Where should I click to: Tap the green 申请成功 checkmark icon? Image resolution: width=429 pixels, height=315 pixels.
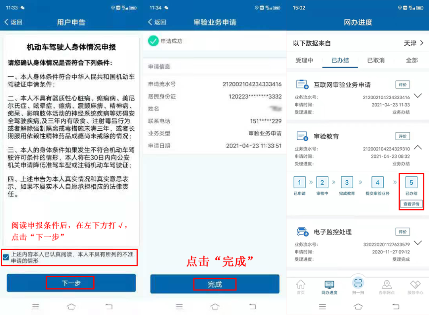point(153,41)
